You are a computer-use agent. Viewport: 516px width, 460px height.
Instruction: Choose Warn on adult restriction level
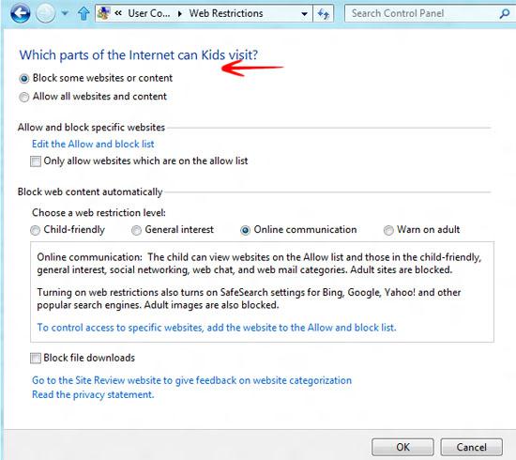pyautogui.click(x=421, y=230)
